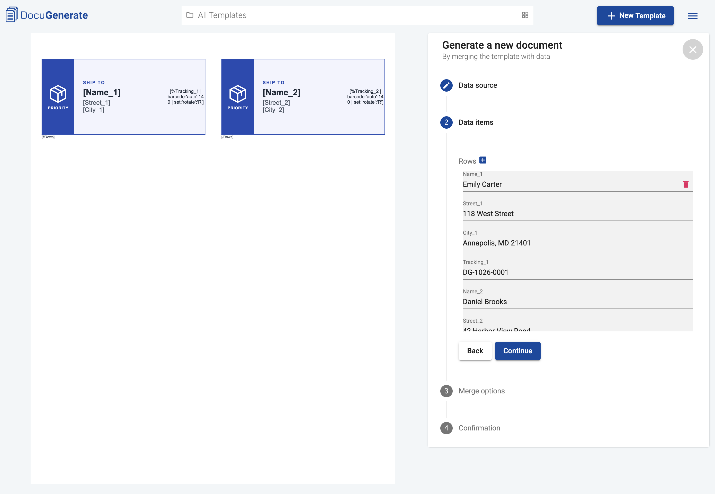The height and width of the screenshot is (494, 715).
Task: Edit the Tracking_1 field DG-1026-0001
Action: pos(578,269)
